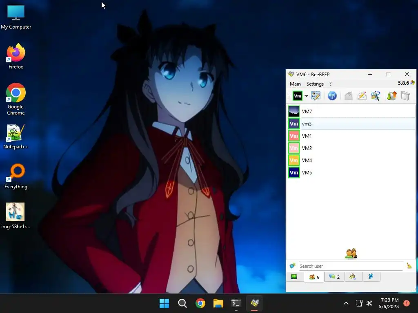This screenshot has height=313, width=418.
Task: Click the two-people icon below user list
Action: point(351,253)
